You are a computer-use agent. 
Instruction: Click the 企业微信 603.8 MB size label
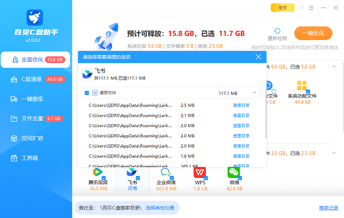tap(166, 188)
